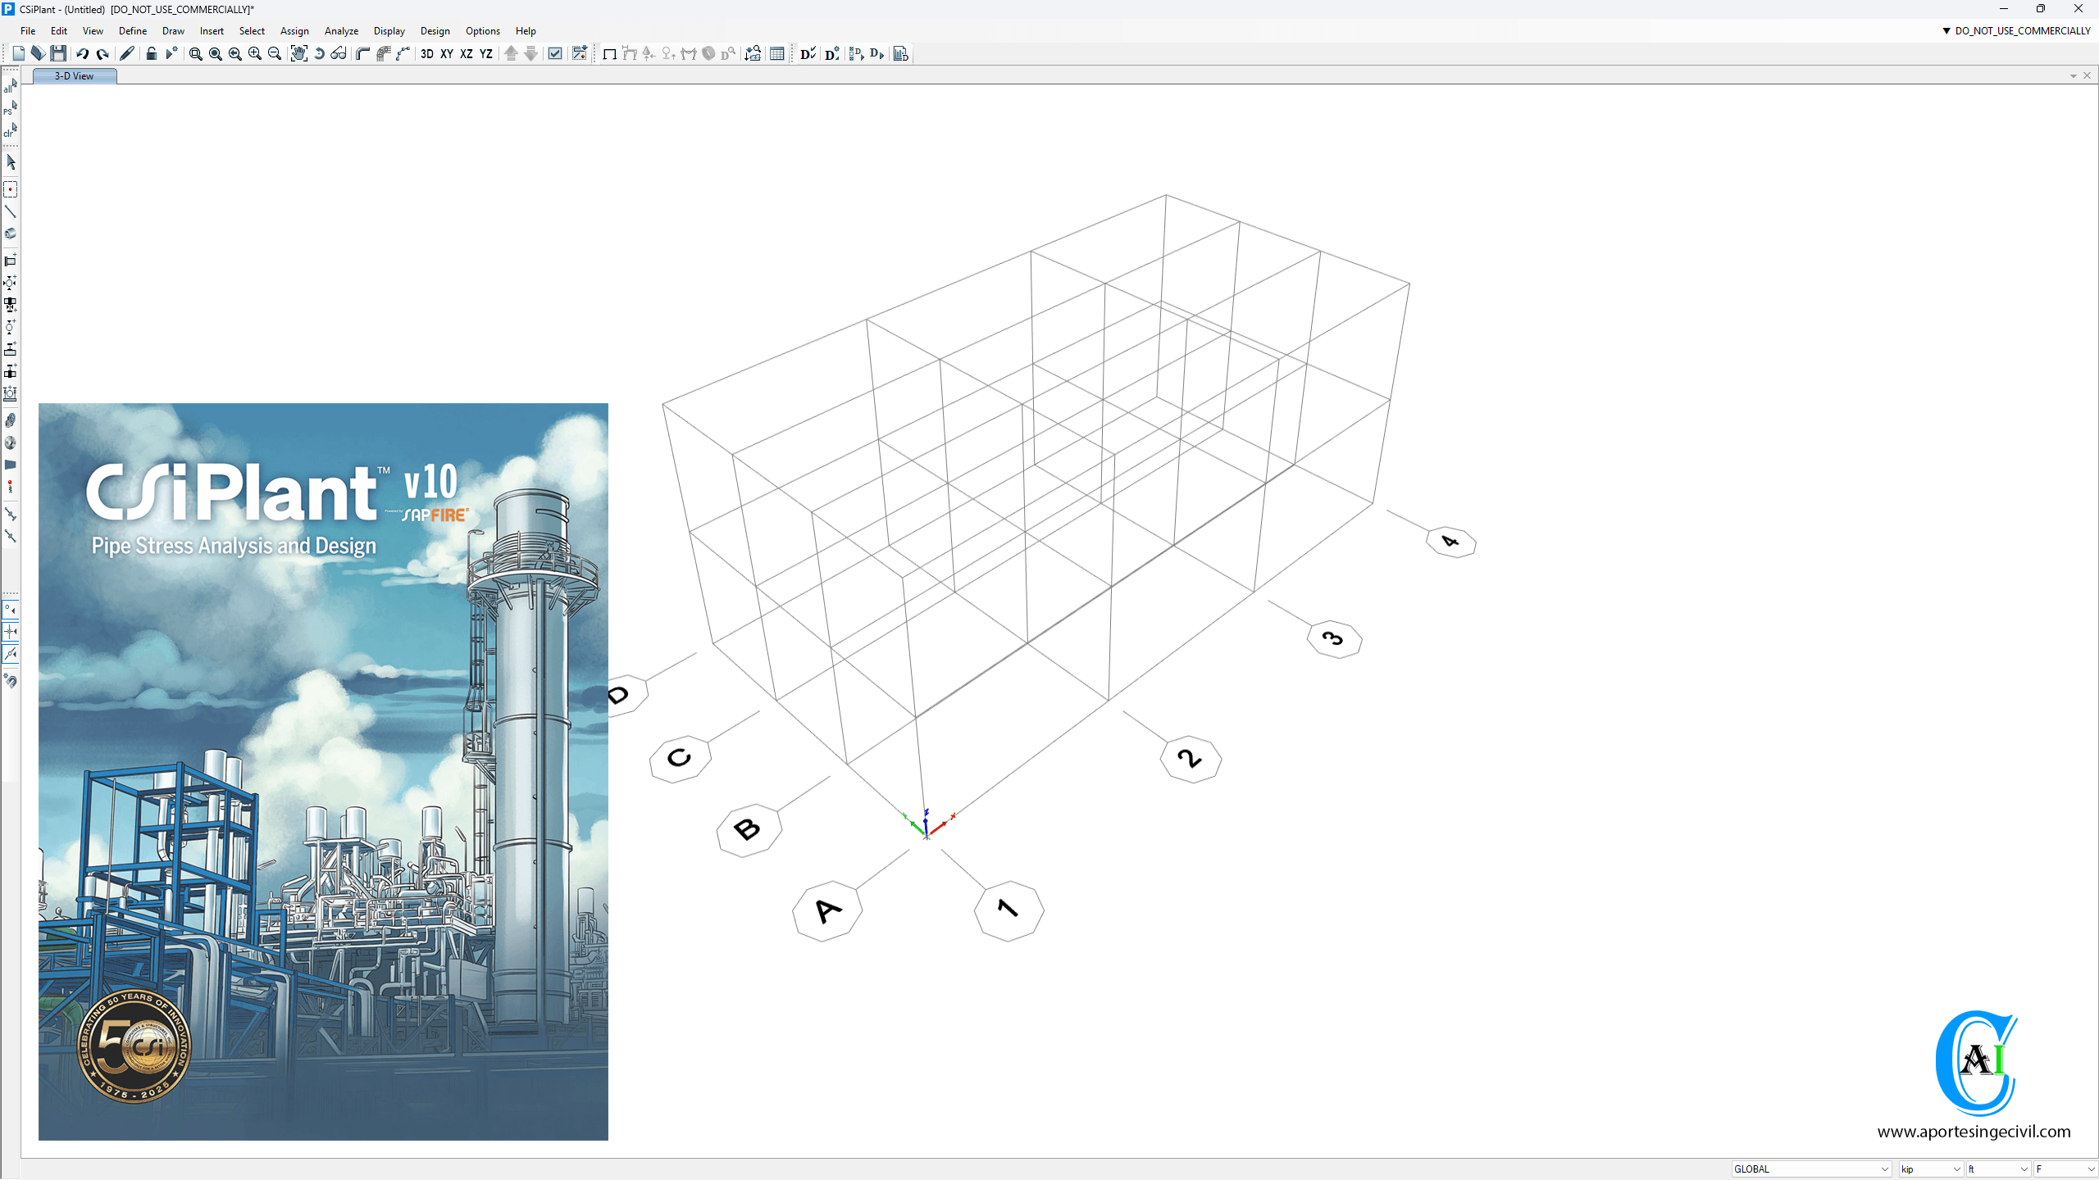Click the DO_NOT_USE_COMMERCIALLY label button
This screenshot has width=2099, height=1180.
(2015, 31)
